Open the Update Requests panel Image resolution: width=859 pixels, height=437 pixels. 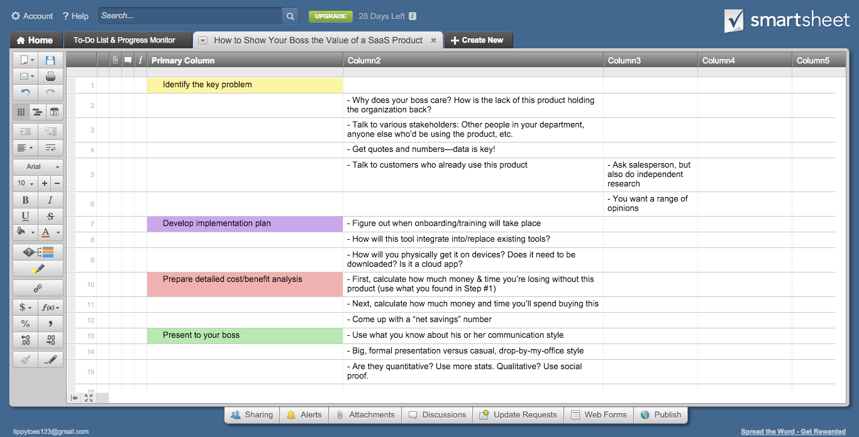tap(518, 415)
